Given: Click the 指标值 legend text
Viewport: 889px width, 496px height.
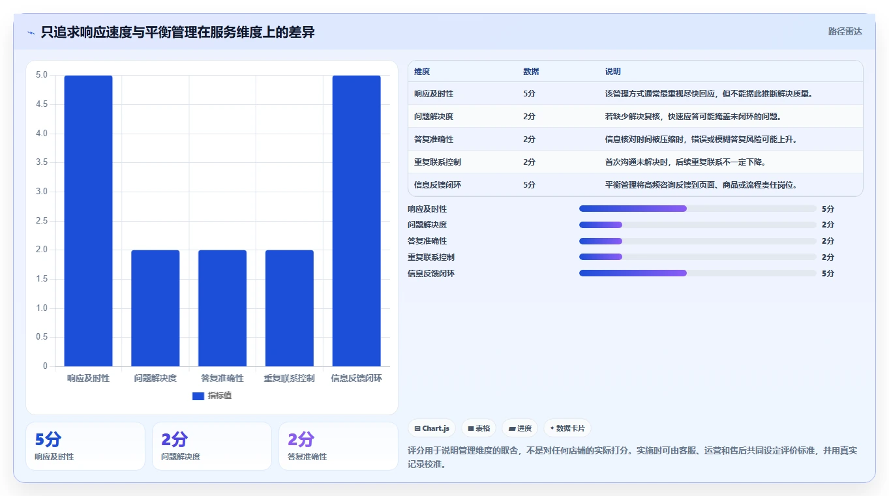Looking at the screenshot, I should tap(220, 396).
